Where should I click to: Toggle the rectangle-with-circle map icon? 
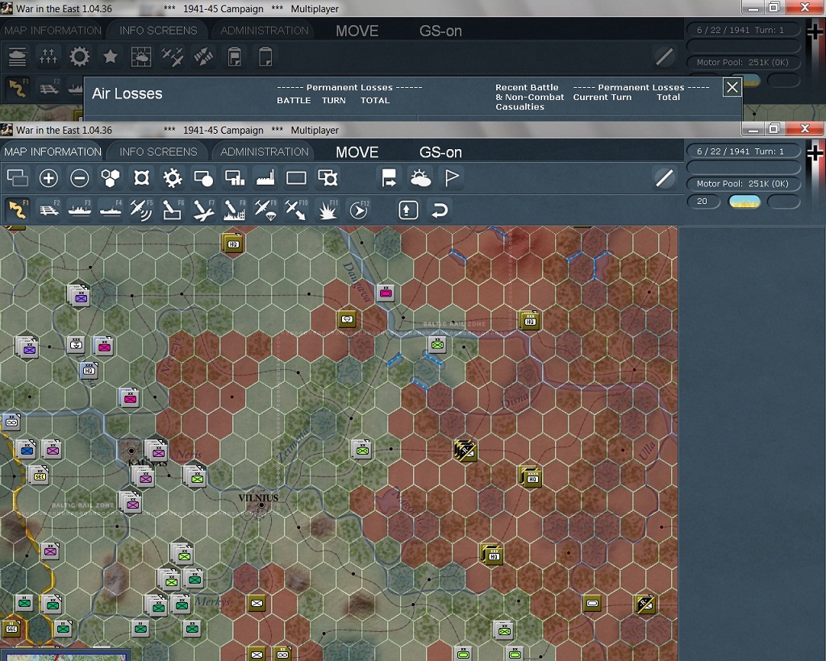(x=203, y=178)
